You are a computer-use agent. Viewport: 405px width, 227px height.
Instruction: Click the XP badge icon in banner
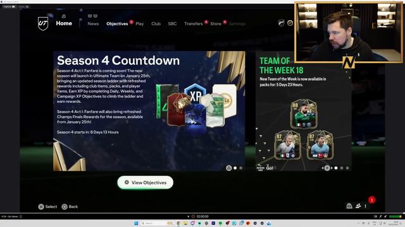coord(196,95)
